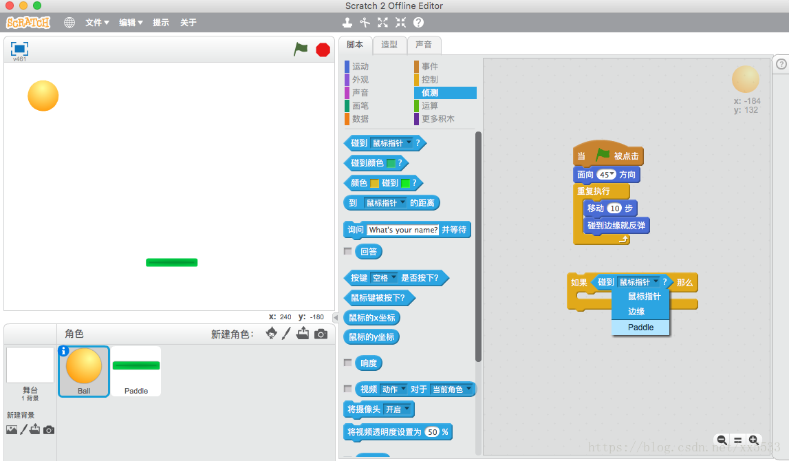
Task: Open the 空格 key dropdown in the 按键 block
Action: (x=385, y=278)
